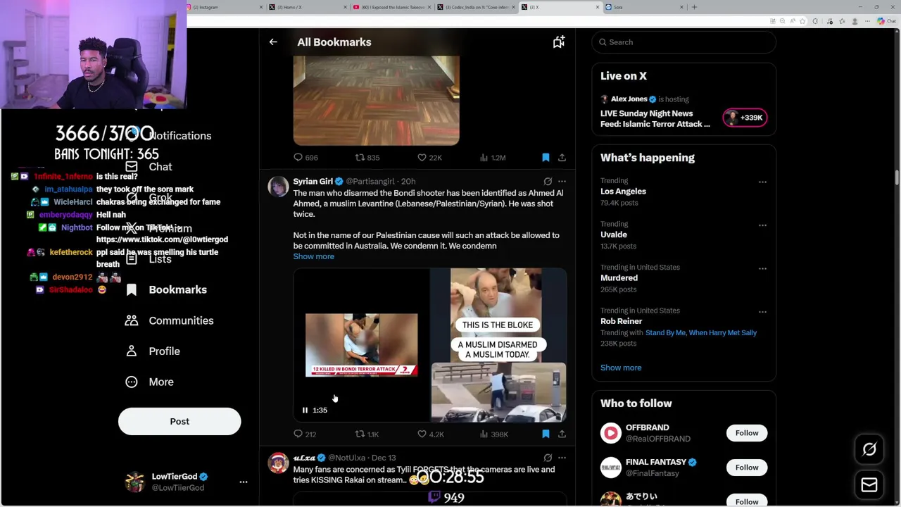The height and width of the screenshot is (507, 901).
Task: Remove bookmark on the top post with 22K likes
Action: (546, 158)
